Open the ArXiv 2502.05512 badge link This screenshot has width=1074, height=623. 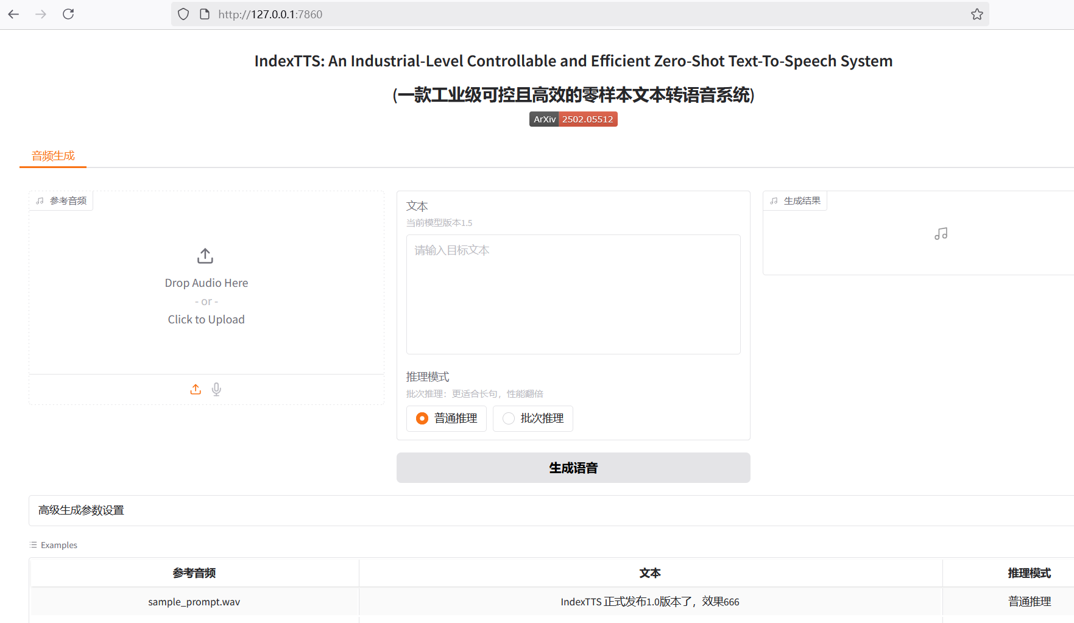click(573, 119)
